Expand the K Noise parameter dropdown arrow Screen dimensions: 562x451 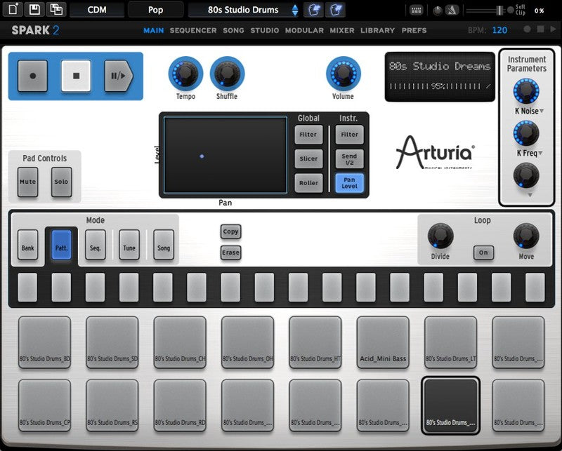[542, 111]
